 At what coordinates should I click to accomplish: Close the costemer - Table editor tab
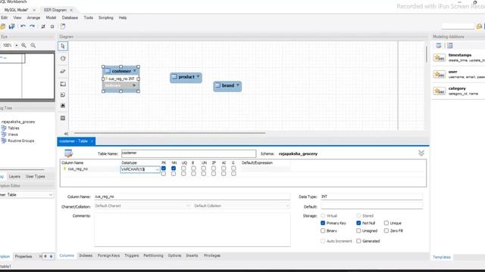92,141
